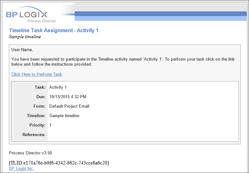Viewport: 249px width, 173px height.
Task: Click the 'Process Director v3.50' version text
Action: click(x=30, y=153)
